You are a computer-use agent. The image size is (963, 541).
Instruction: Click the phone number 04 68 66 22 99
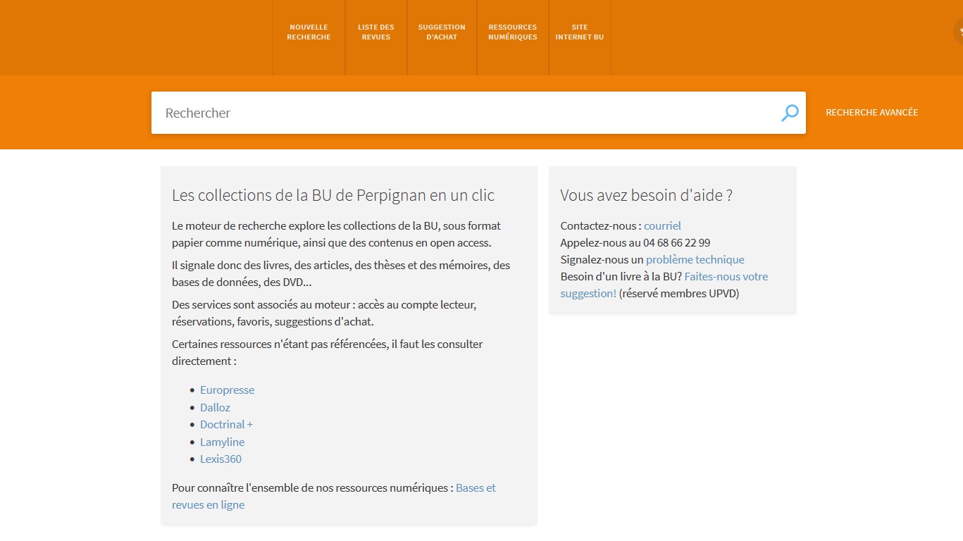pos(676,243)
